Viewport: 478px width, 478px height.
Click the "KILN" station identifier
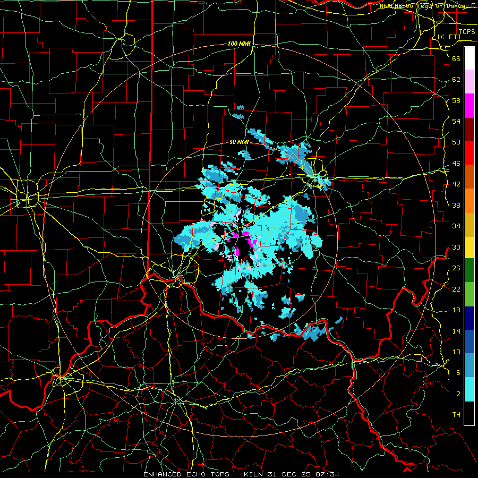click(254, 474)
